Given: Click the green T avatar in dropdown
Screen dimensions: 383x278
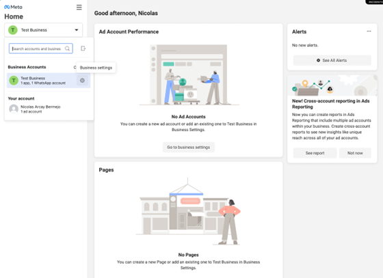Looking at the screenshot, I should [14, 81].
